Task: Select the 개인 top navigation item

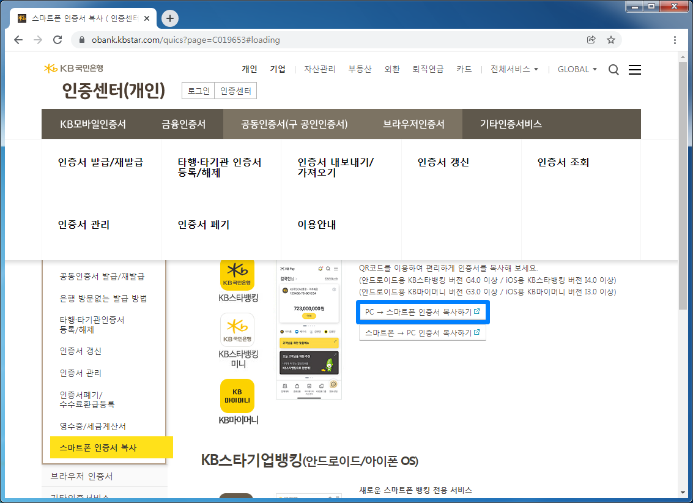Action: [x=250, y=69]
